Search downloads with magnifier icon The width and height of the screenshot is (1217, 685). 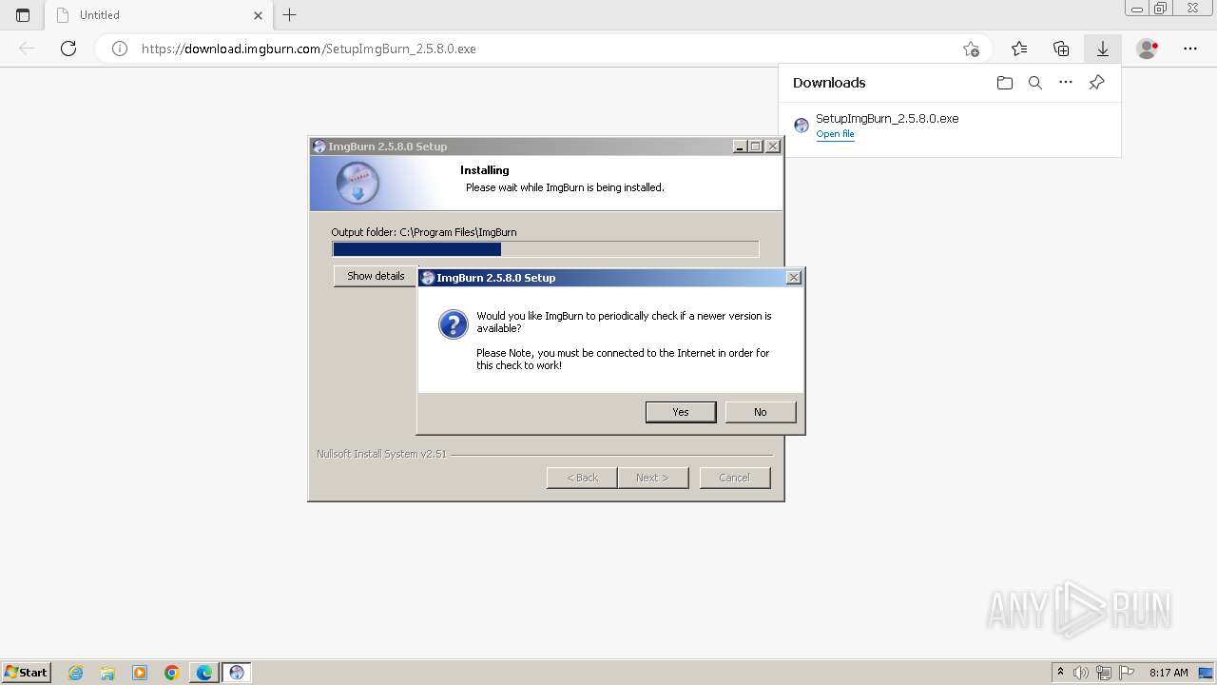[1035, 83]
